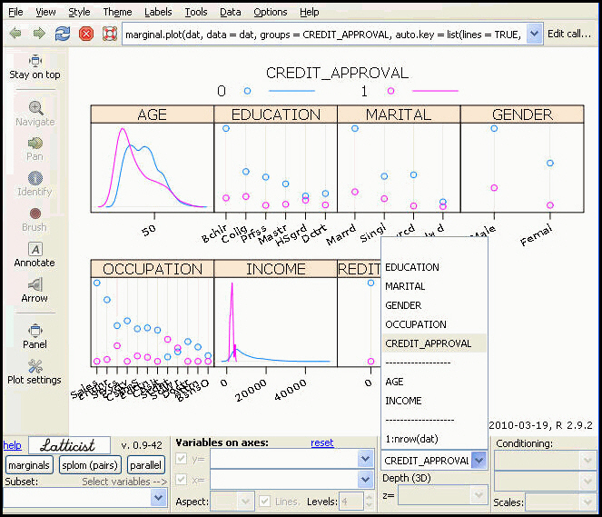
Task: Click the Stay on top icon
Action: coord(35,61)
